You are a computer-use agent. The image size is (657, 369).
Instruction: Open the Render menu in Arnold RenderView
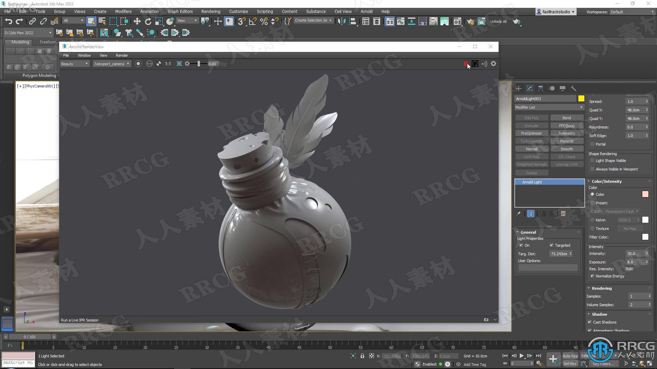point(122,55)
